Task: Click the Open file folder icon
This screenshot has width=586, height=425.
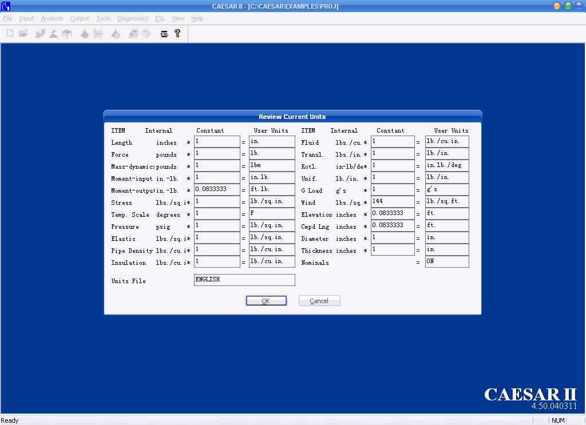Action: [x=23, y=34]
